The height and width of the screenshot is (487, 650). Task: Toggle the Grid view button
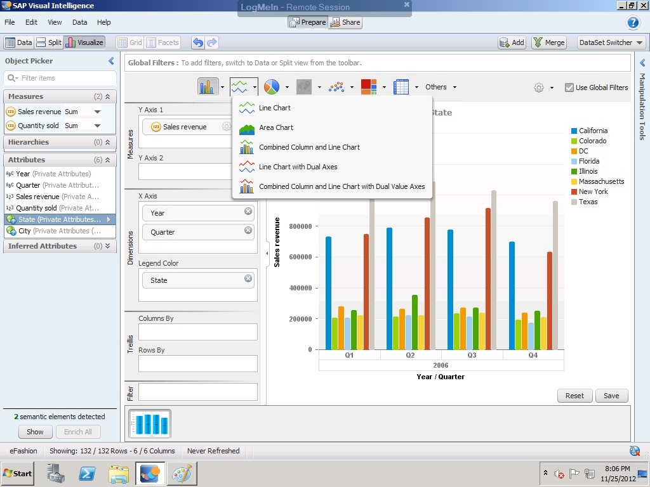[129, 42]
